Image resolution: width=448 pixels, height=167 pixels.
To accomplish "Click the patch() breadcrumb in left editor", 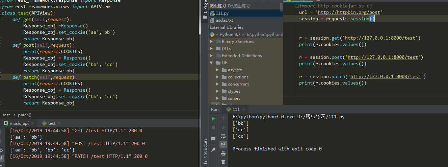I will point(25,115).
